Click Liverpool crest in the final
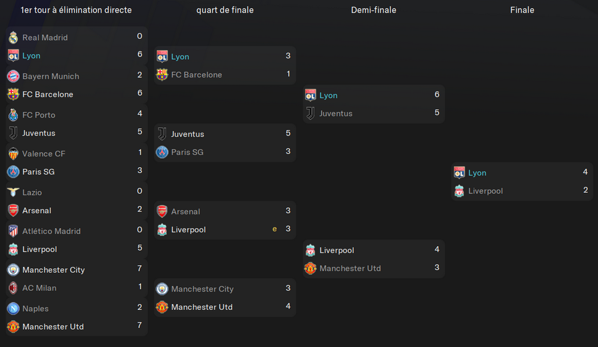This screenshot has height=347, width=598. 459,191
